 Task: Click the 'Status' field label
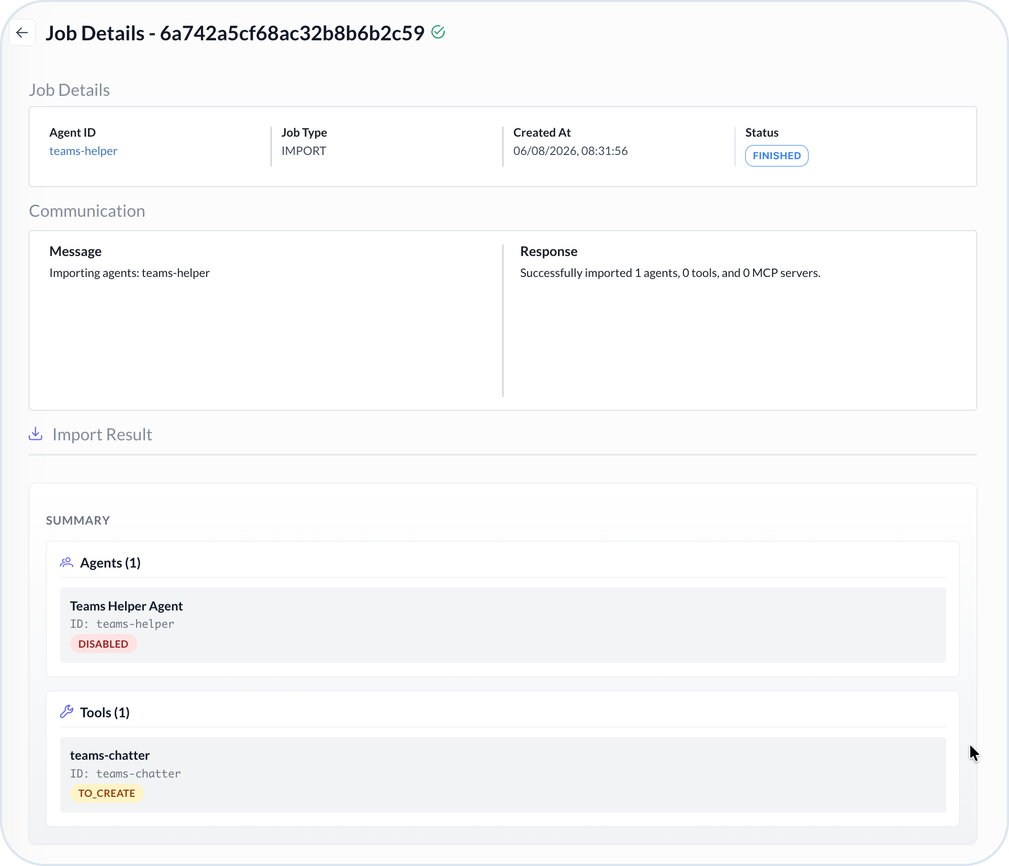pyautogui.click(x=761, y=132)
